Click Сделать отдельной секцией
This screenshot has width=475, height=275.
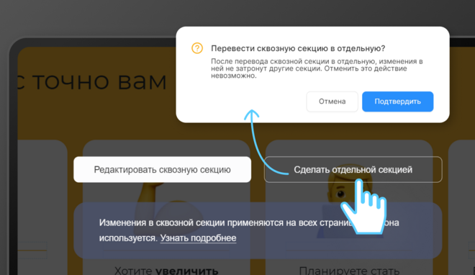coord(353,170)
